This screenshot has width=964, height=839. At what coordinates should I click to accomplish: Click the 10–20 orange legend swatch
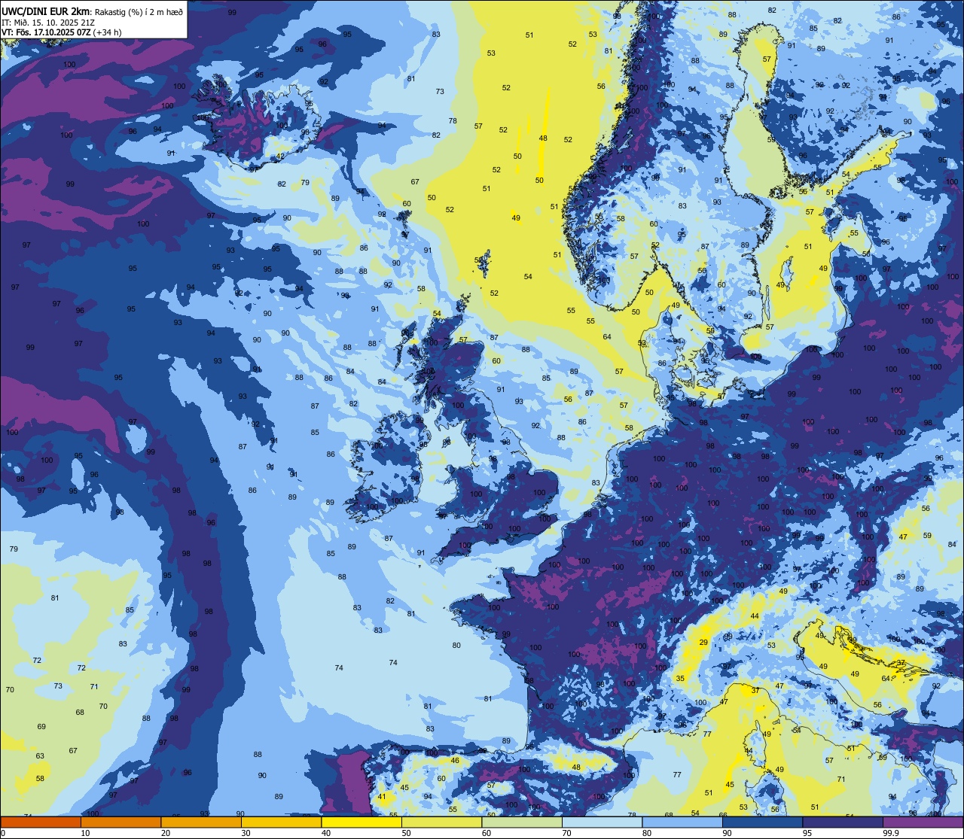pos(120,822)
